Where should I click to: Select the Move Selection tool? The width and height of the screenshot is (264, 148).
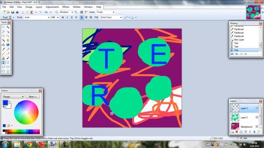click(x=8, y=31)
